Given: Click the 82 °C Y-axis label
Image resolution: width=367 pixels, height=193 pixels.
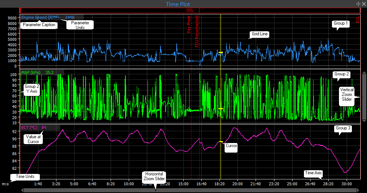Looking at the screenshot, I should click(14, 168).
